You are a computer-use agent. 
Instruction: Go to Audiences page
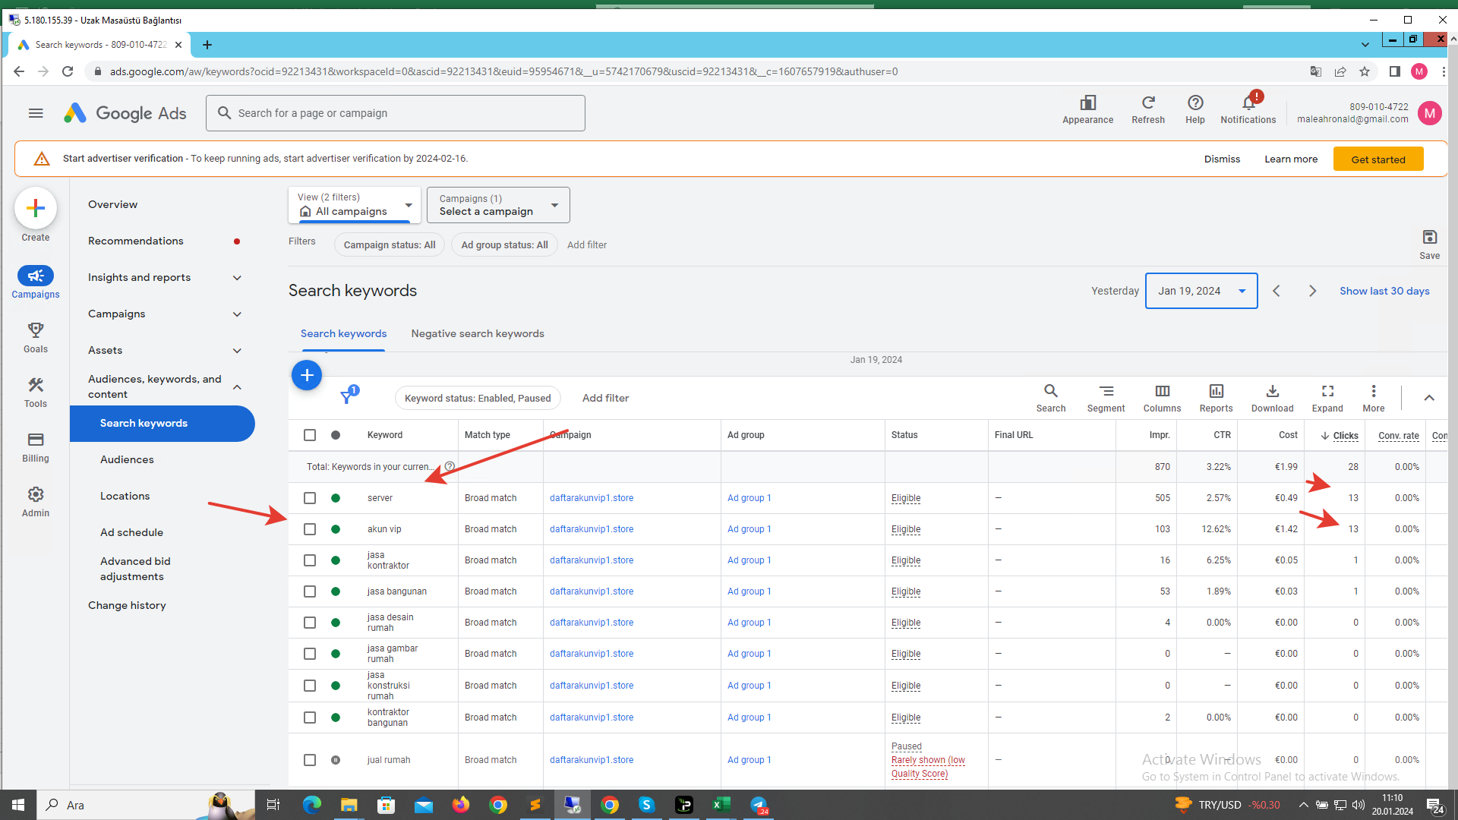click(127, 459)
